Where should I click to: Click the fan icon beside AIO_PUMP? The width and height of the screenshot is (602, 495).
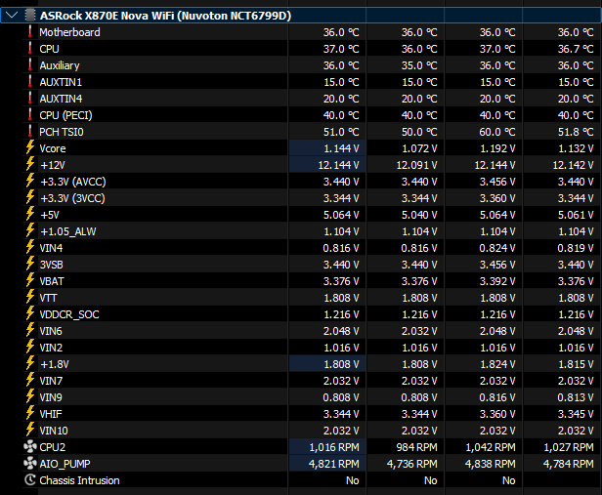29,464
